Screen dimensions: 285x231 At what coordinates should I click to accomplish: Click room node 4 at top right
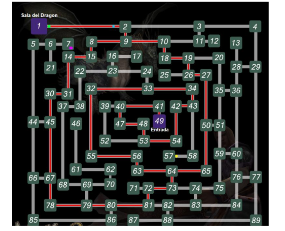[256, 27]
